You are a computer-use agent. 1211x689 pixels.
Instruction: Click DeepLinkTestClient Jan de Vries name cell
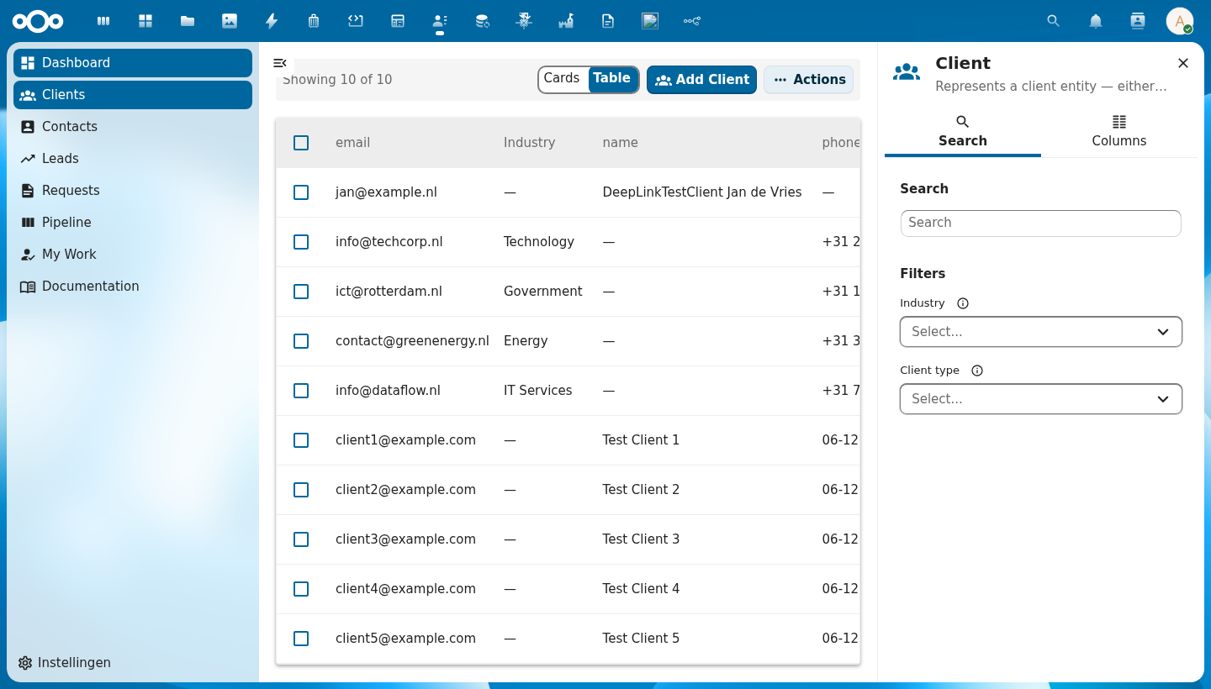click(x=702, y=192)
